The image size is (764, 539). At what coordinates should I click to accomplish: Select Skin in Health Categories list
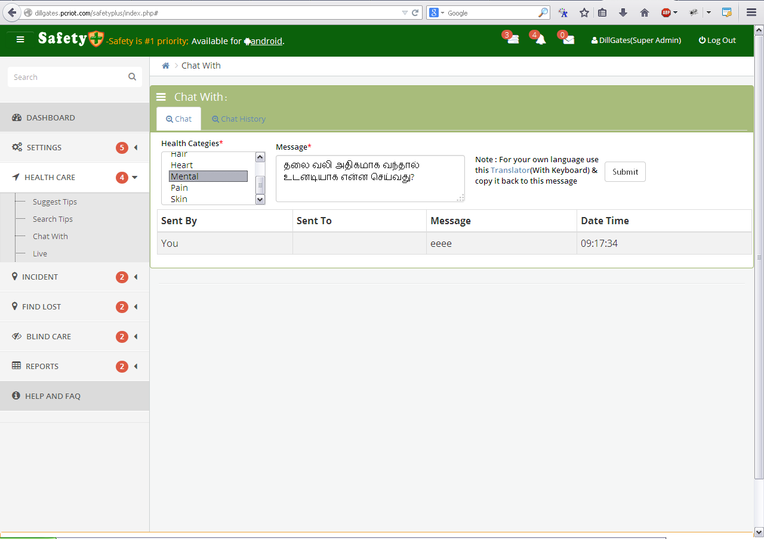pyautogui.click(x=208, y=199)
